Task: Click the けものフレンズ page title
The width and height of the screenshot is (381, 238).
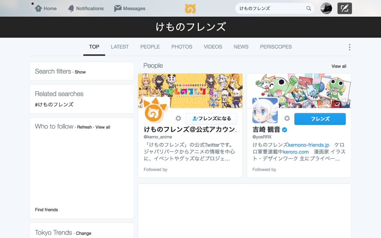Action: [190, 27]
